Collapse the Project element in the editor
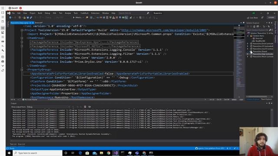Image resolution: width=278 pixels, height=156 pixels. [x=22, y=30]
